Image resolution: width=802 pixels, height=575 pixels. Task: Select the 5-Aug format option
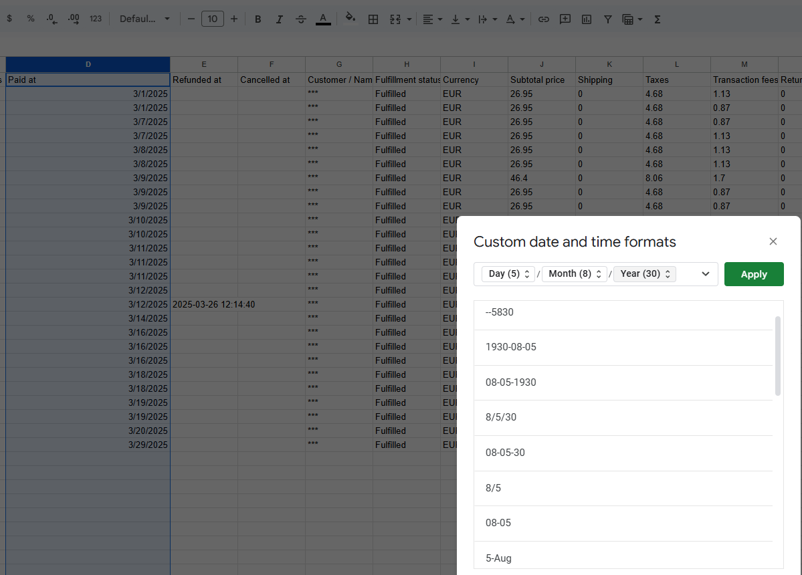(623, 556)
